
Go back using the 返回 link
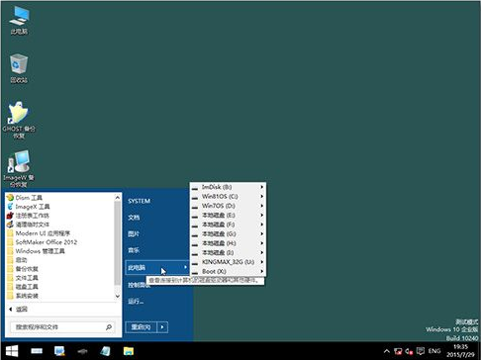(18, 309)
